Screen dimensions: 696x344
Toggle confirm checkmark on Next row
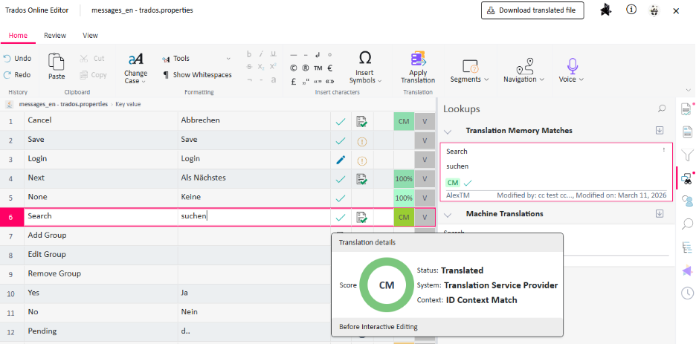pos(341,179)
